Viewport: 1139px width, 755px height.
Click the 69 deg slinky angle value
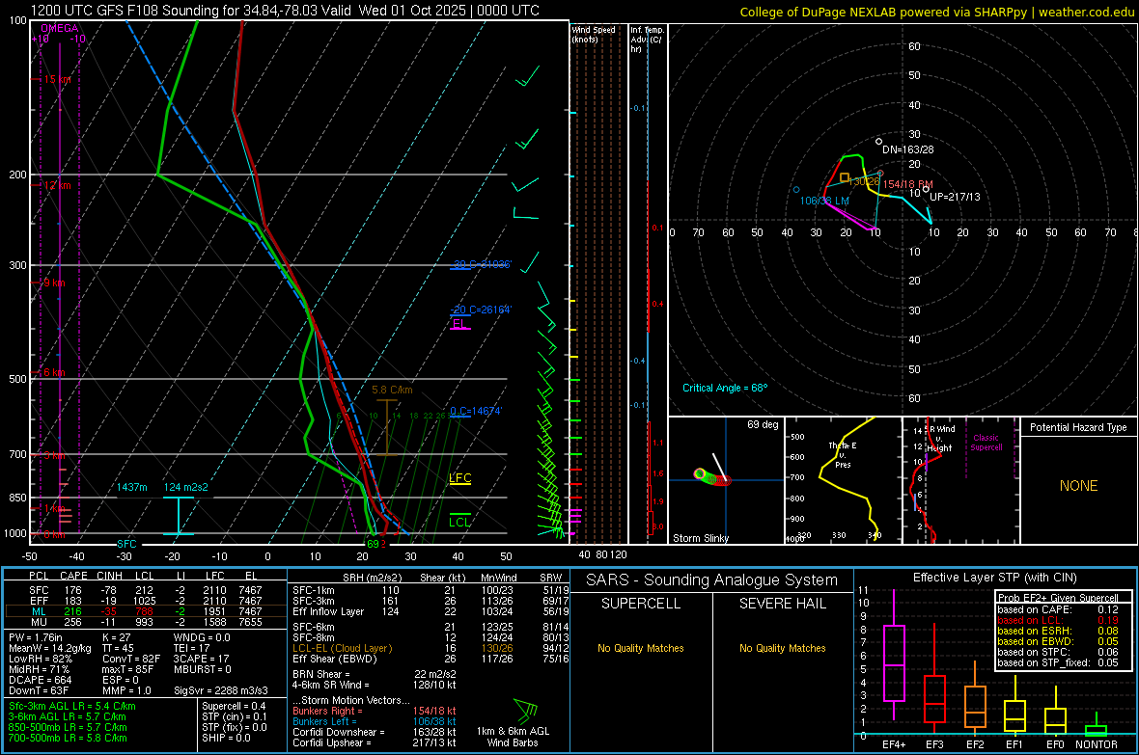(763, 424)
